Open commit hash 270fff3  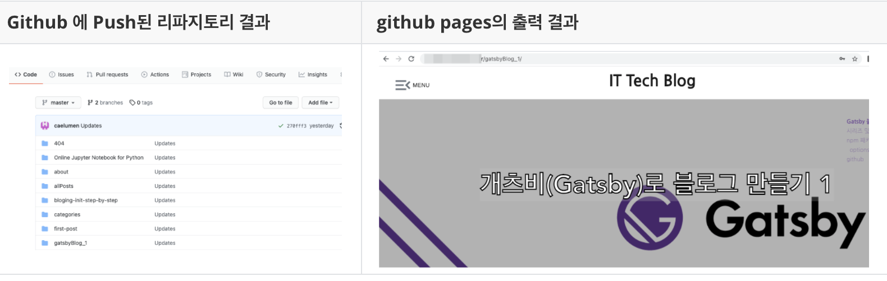coord(296,126)
